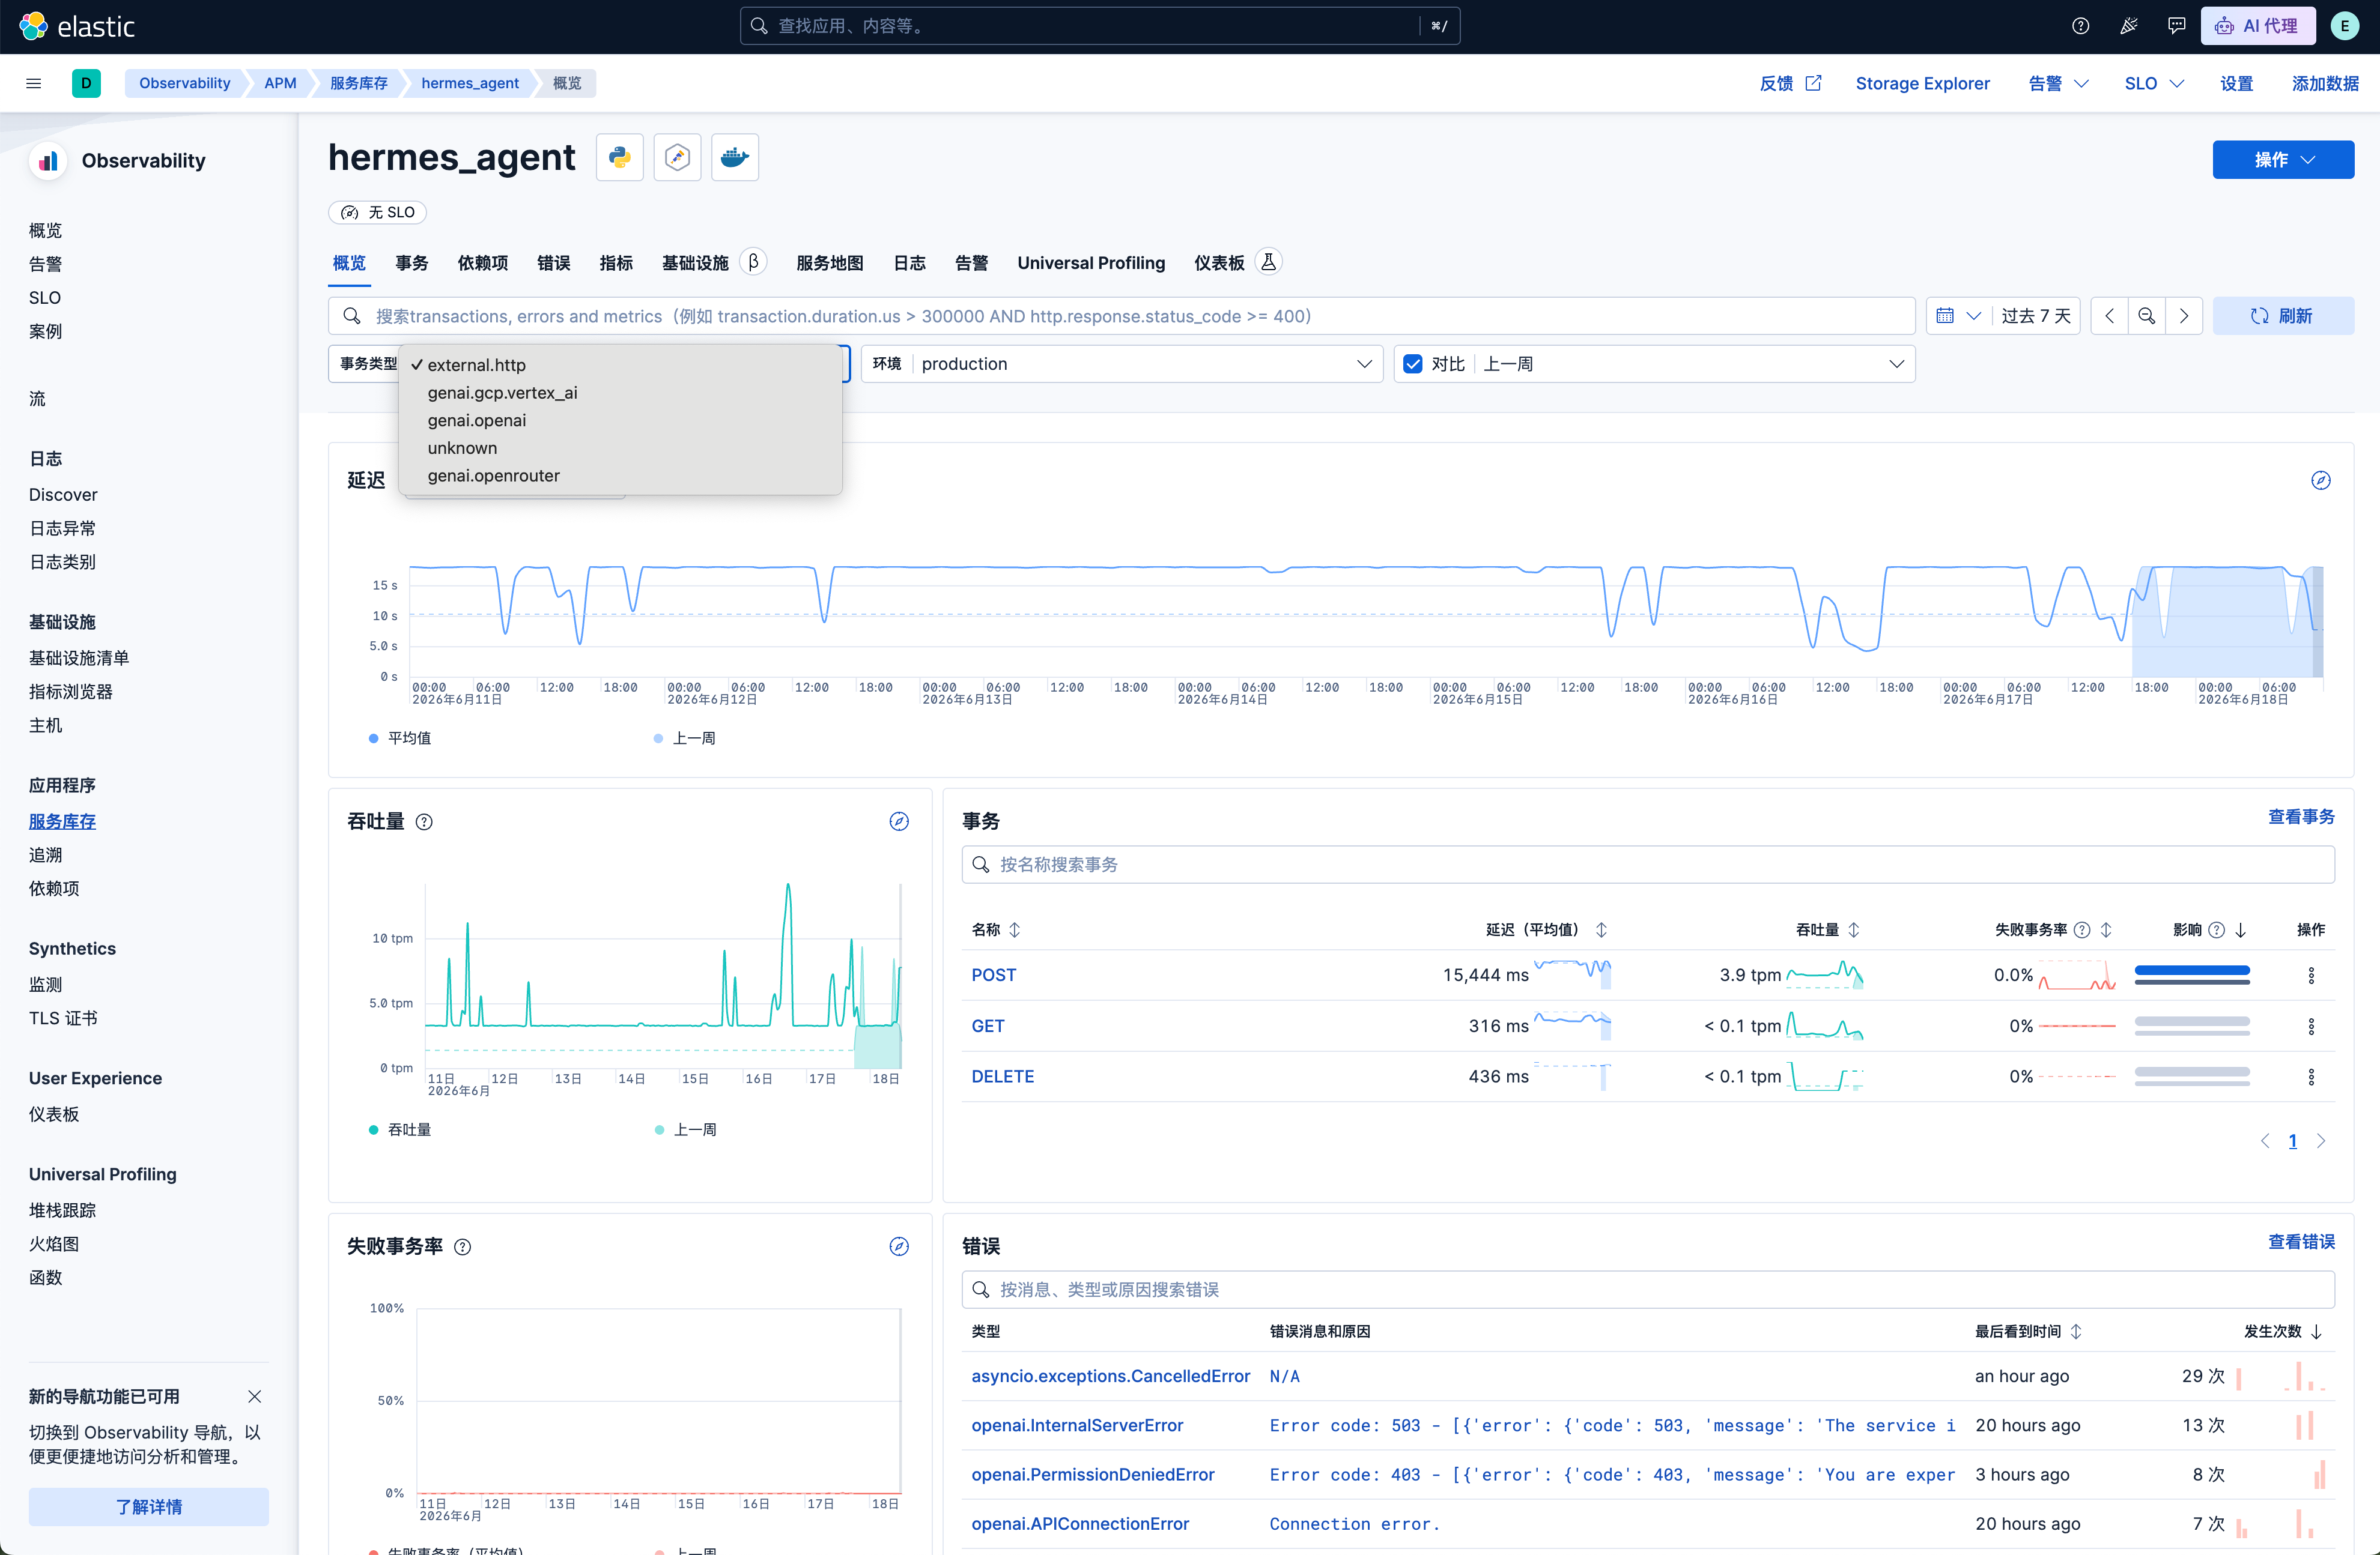Open actions menu for POST row
The height and width of the screenshot is (1555, 2380).
point(2311,976)
